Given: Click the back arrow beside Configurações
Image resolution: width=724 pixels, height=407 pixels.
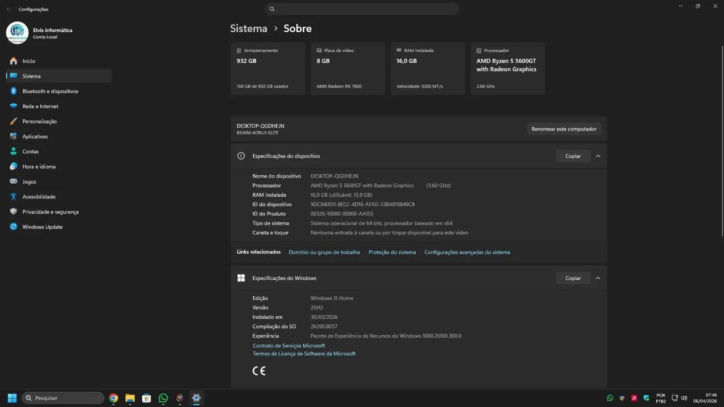Looking at the screenshot, I should point(8,9).
